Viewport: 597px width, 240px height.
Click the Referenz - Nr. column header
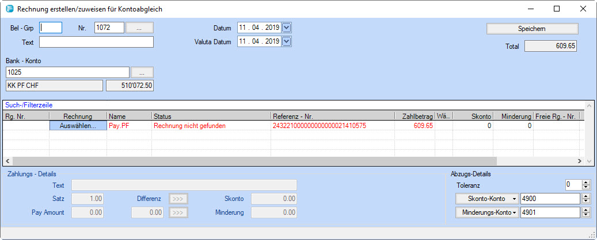click(x=333, y=117)
